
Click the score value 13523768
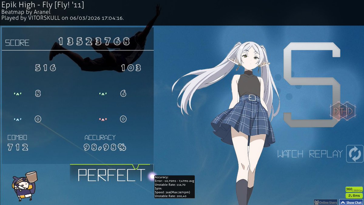94,42
